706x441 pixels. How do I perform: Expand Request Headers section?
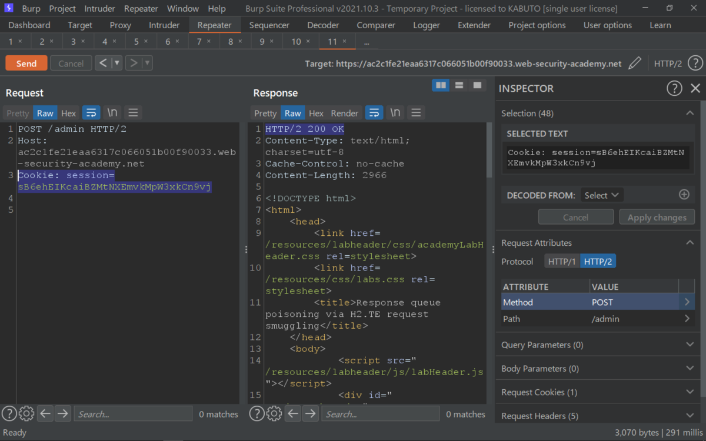pos(690,415)
